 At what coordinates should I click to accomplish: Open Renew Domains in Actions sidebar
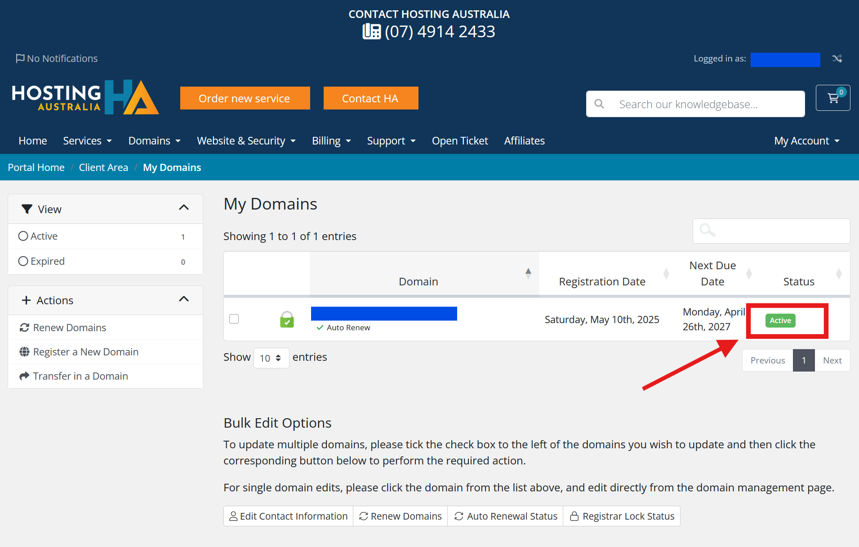[x=105, y=328]
